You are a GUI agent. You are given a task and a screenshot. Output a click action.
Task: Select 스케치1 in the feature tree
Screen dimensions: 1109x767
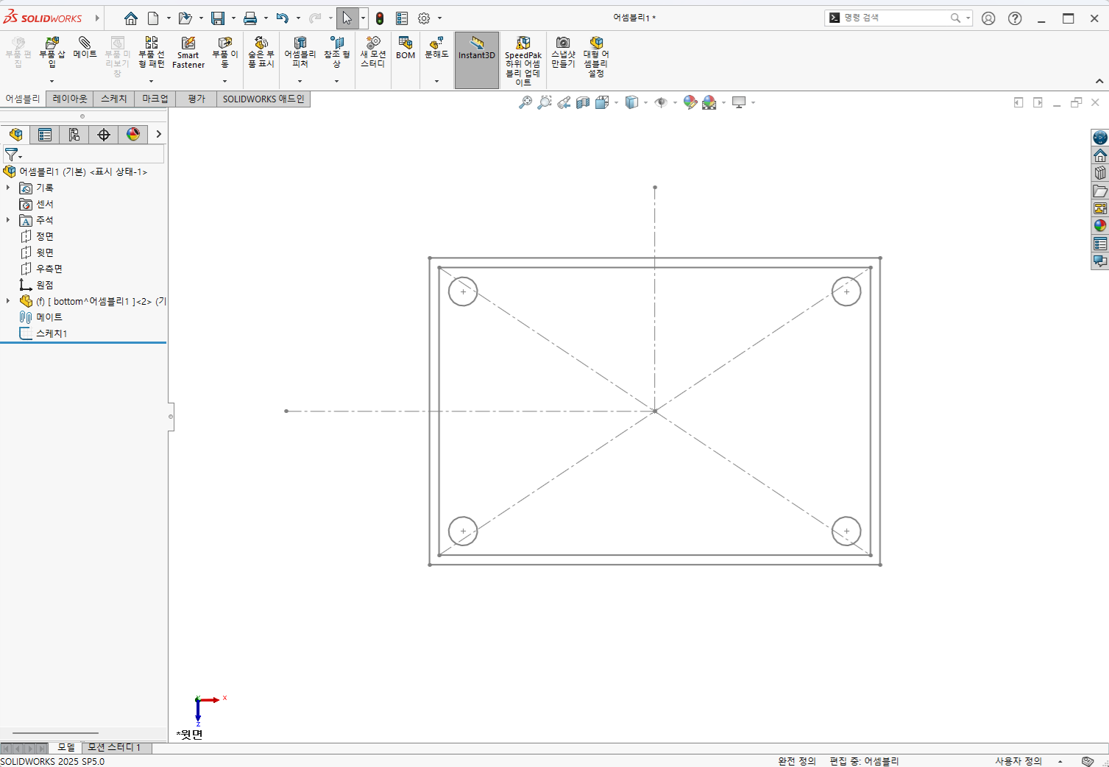click(52, 333)
